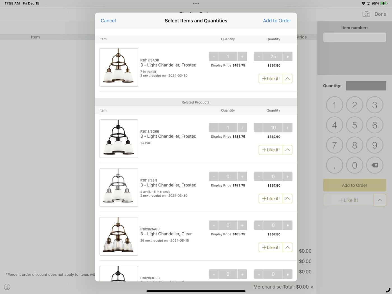
Task: Tap the gold Add to Order keypad button
Action: [354, 185]
